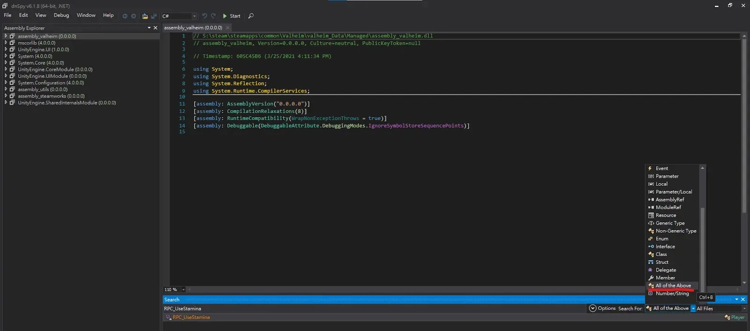Open the Debug menu

tap(61, 15)
